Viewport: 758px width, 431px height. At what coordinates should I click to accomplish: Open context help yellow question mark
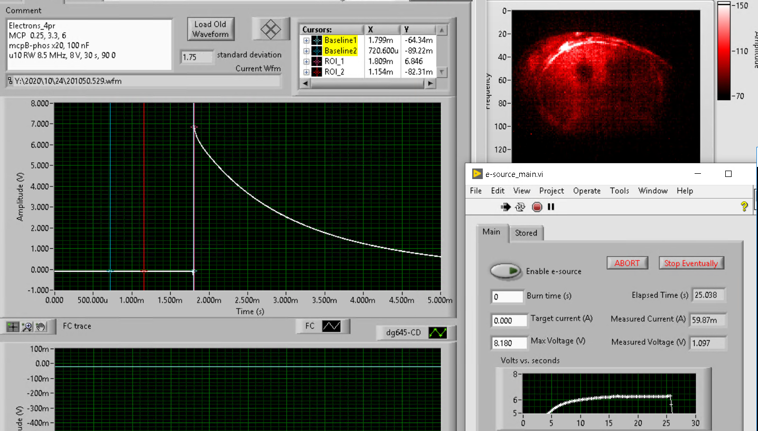[x=744, y=207]
